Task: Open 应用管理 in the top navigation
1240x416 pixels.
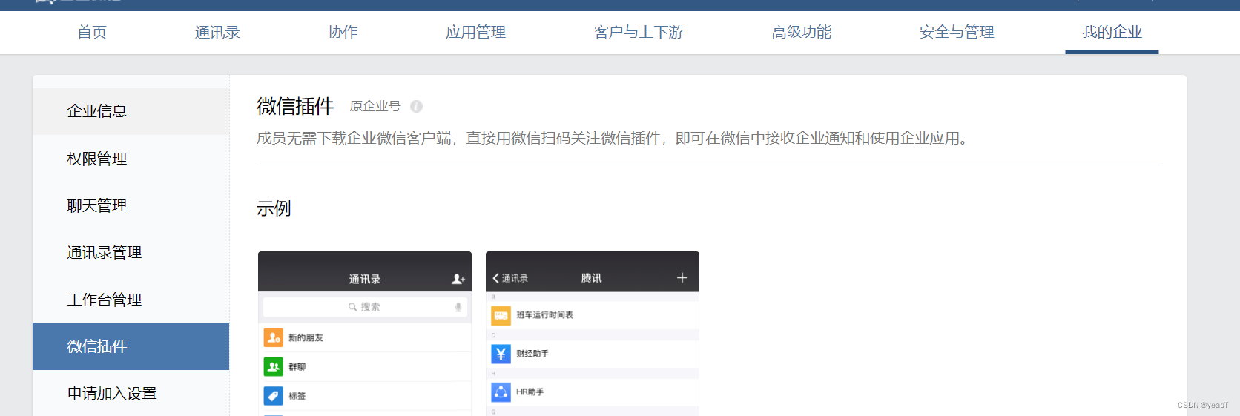Action: 475,32
